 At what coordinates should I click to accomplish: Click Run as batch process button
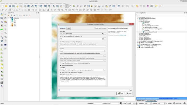(101, 28)
